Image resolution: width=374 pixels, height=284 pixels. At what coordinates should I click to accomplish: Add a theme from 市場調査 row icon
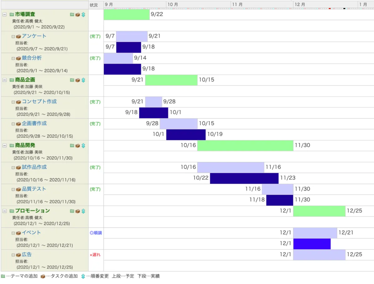[x=72, y=14]
